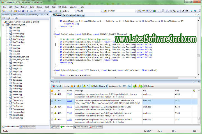Undo the last edit via toolbar icon

(40, 11)
